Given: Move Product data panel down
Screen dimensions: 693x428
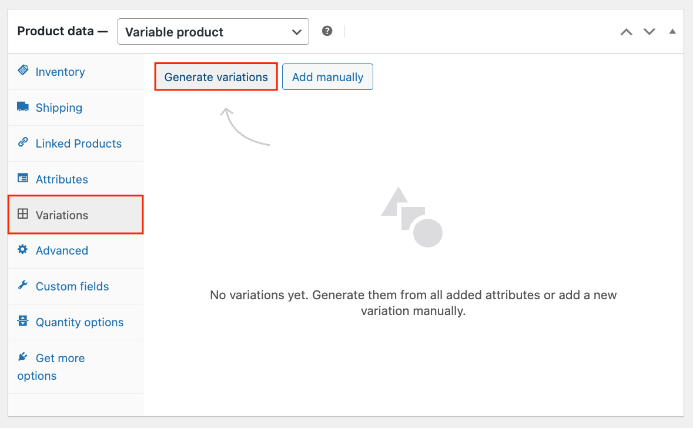Looking at the screenshot, I should (x=650, y=32).
